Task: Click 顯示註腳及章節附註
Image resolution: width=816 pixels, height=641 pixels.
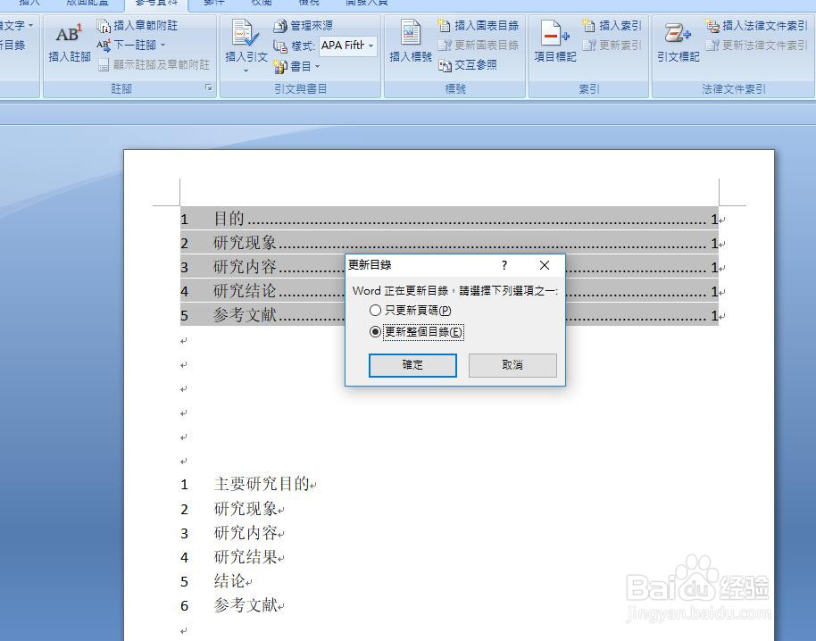Action: pos(154,64)
